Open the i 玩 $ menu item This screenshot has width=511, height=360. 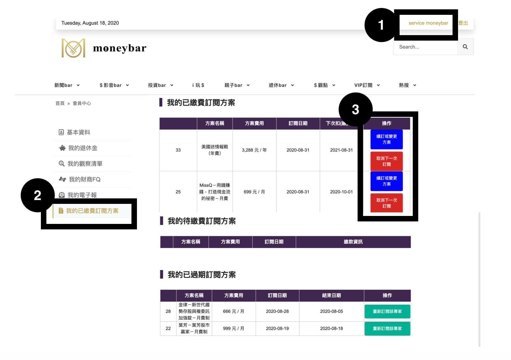198,85
